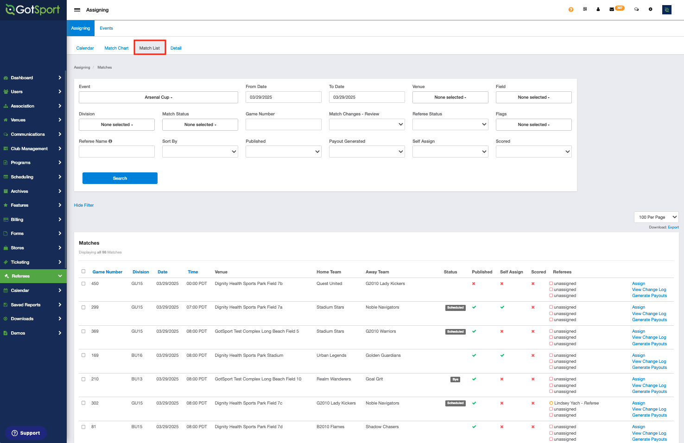Click the GotSport avatar icon in the header
Image resolution: width=684 pixels, height=443 pixels.
667,10
